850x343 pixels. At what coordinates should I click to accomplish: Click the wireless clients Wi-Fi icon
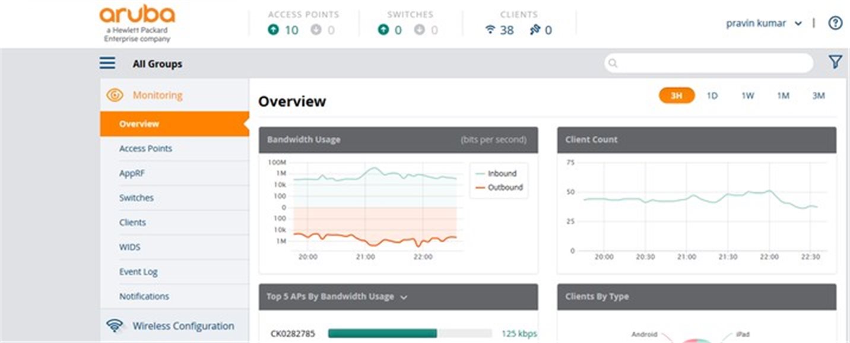490,30
